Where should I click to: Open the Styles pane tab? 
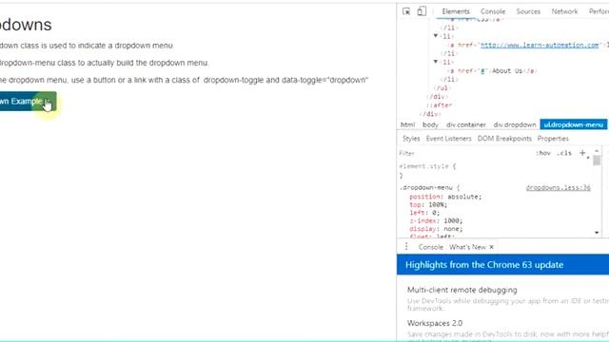411,139
